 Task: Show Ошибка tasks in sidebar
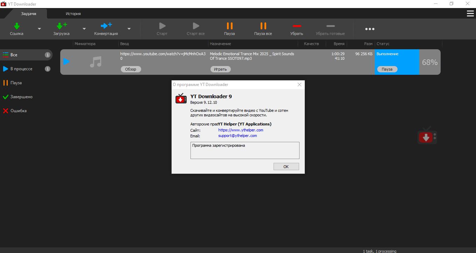pos(19,111)
